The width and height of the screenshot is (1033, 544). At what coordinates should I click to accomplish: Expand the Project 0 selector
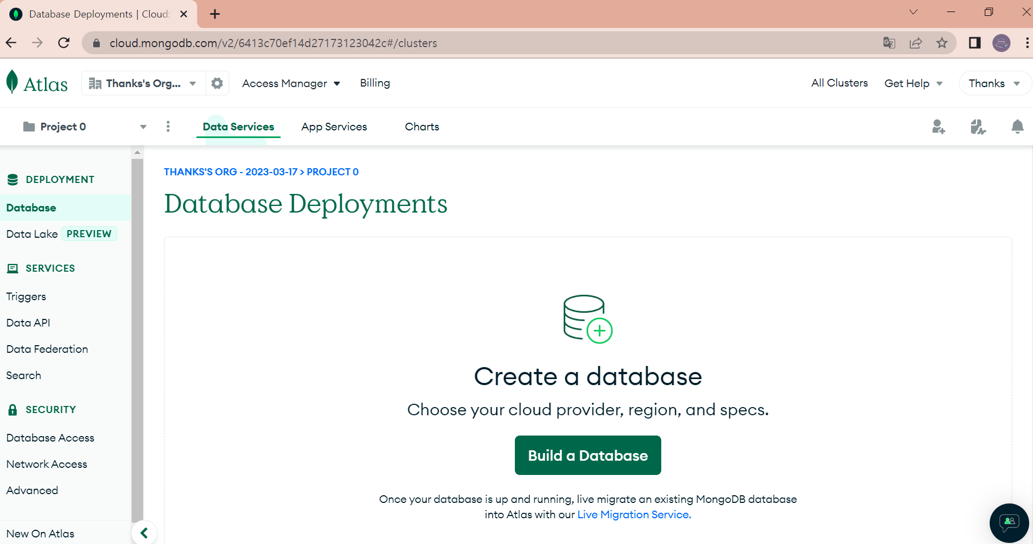tap(85, 127)
